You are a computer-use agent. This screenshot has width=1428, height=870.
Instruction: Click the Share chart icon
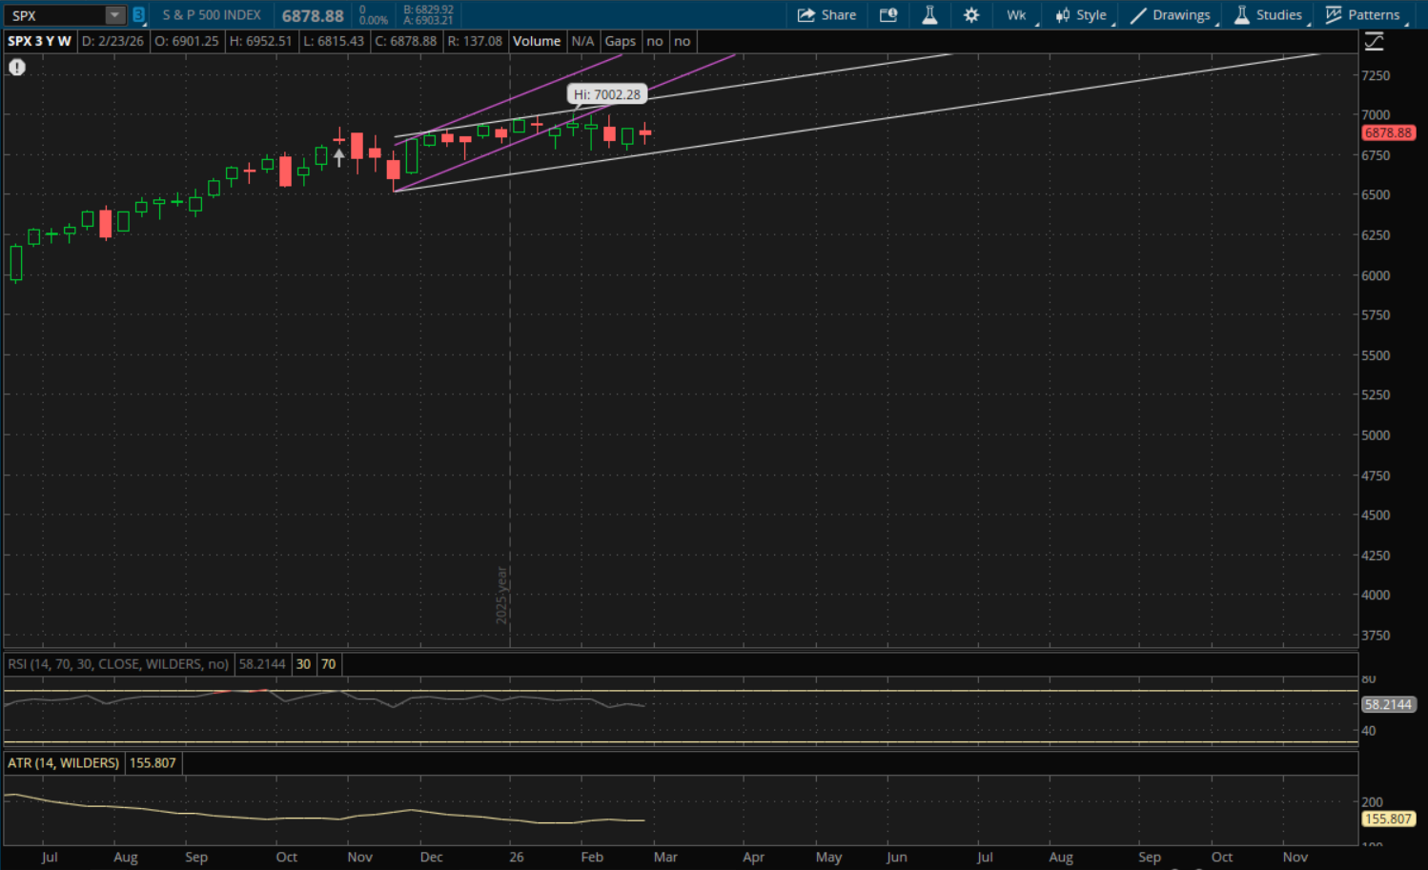coord(826,15)
